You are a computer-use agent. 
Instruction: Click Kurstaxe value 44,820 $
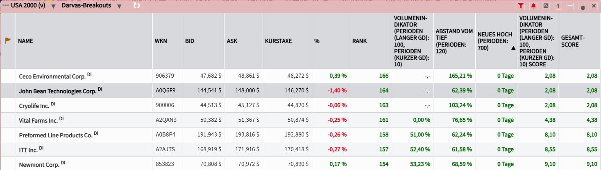point(297,105)
